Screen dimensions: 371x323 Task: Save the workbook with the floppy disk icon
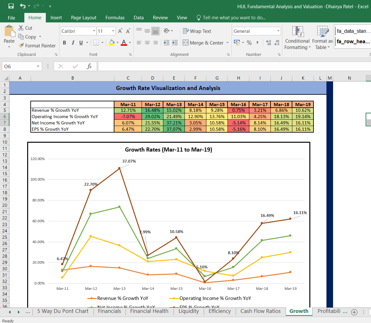point(11,6)
